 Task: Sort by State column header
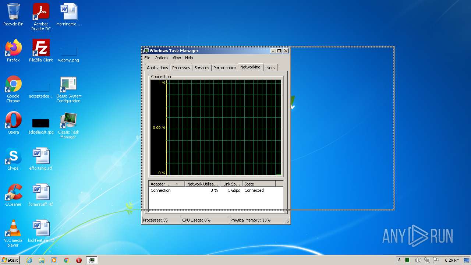click(x=259, y=184)
